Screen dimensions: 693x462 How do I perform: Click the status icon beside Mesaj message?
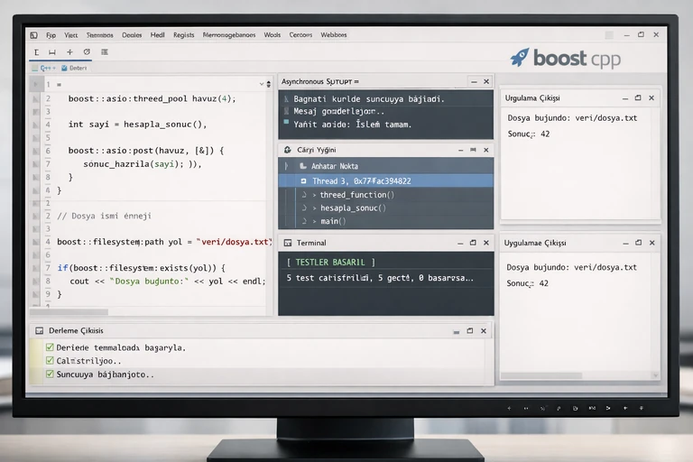pos(286,111)
